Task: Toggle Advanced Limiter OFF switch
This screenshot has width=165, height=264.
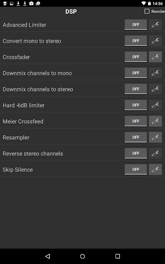Action: click(136, 25)
